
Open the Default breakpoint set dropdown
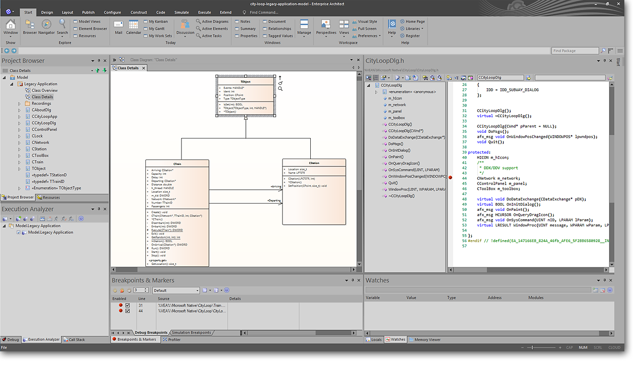pyautogui.click(x=197, y=291)
